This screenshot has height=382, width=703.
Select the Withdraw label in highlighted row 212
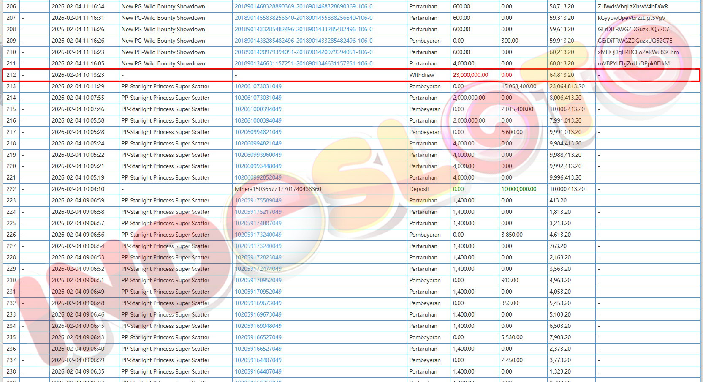(x=421, y=75)
